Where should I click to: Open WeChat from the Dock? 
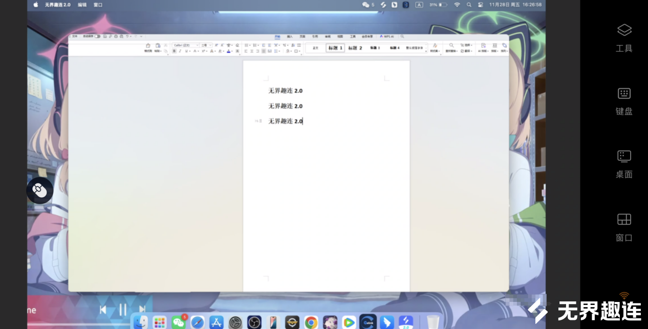179,322
